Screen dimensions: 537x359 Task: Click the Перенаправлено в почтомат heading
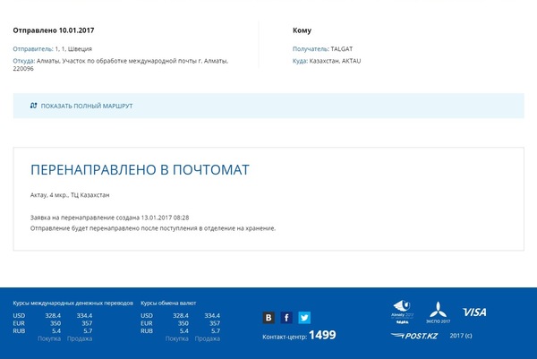[x=140, y=169]
